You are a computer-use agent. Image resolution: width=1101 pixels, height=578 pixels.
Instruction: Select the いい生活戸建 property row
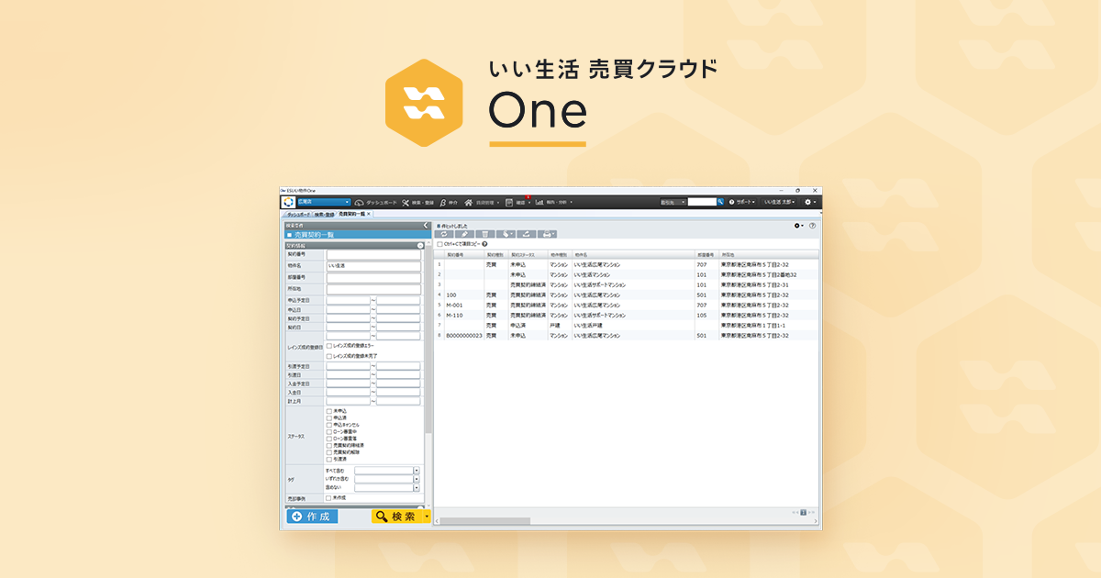click(x=627, y=326)
